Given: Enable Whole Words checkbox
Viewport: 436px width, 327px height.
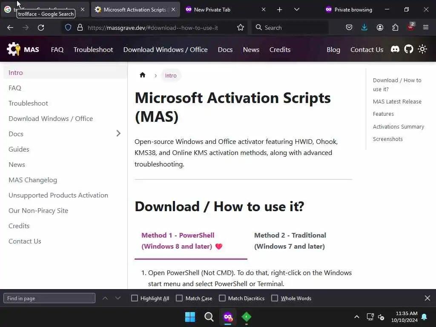Looking at the screenshot, I should 275,298.
